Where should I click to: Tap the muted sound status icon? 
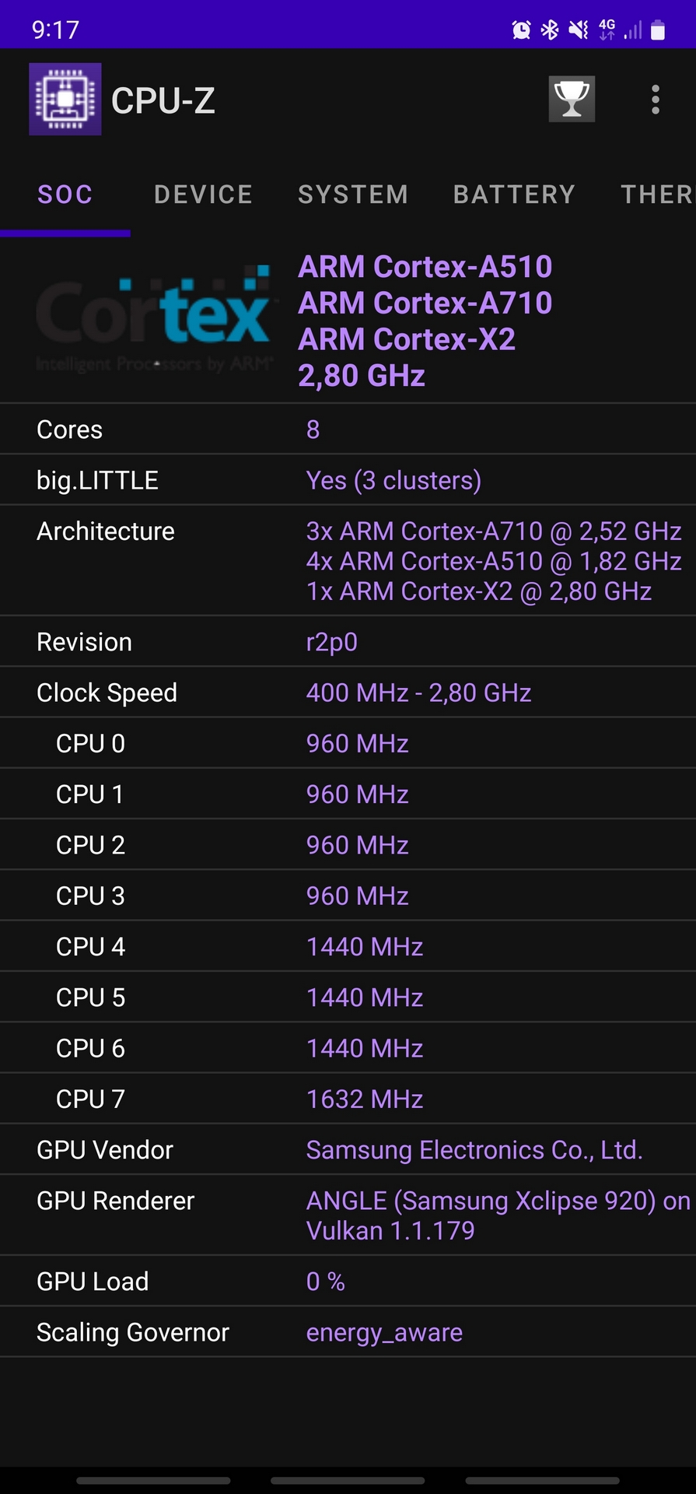[x=578, y=30]
